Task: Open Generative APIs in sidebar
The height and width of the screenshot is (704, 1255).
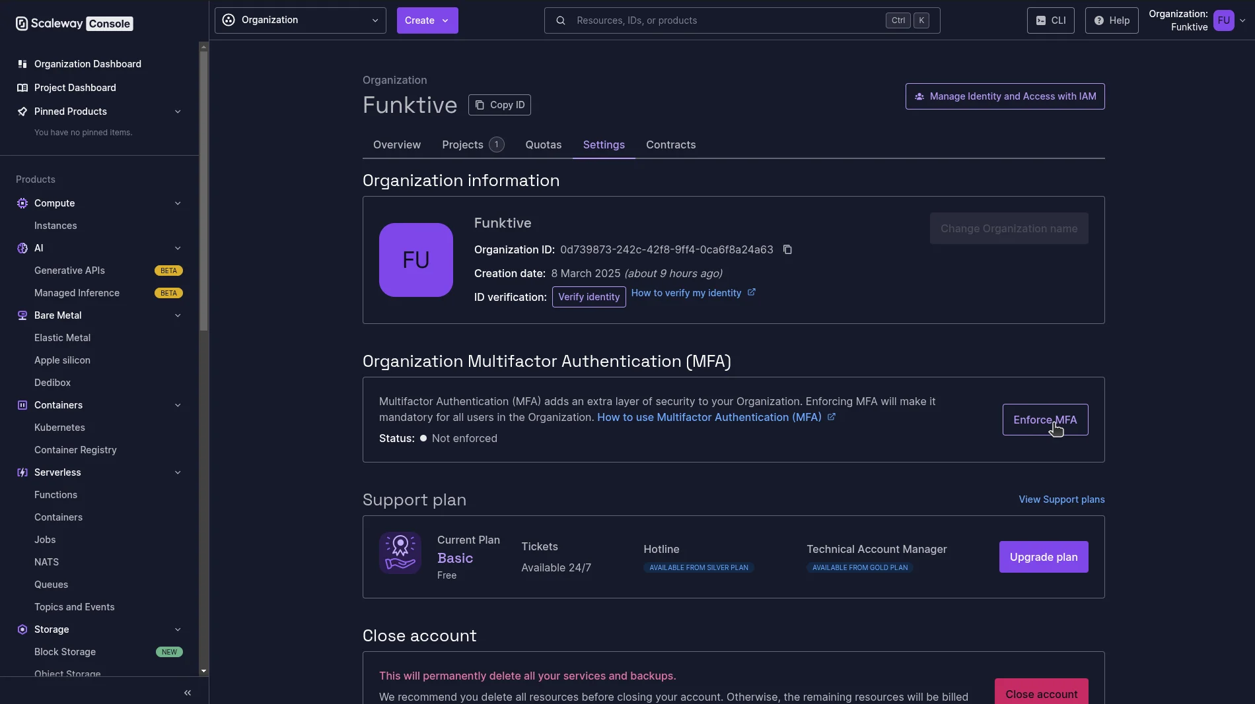Action: click(x=69, y=271)
